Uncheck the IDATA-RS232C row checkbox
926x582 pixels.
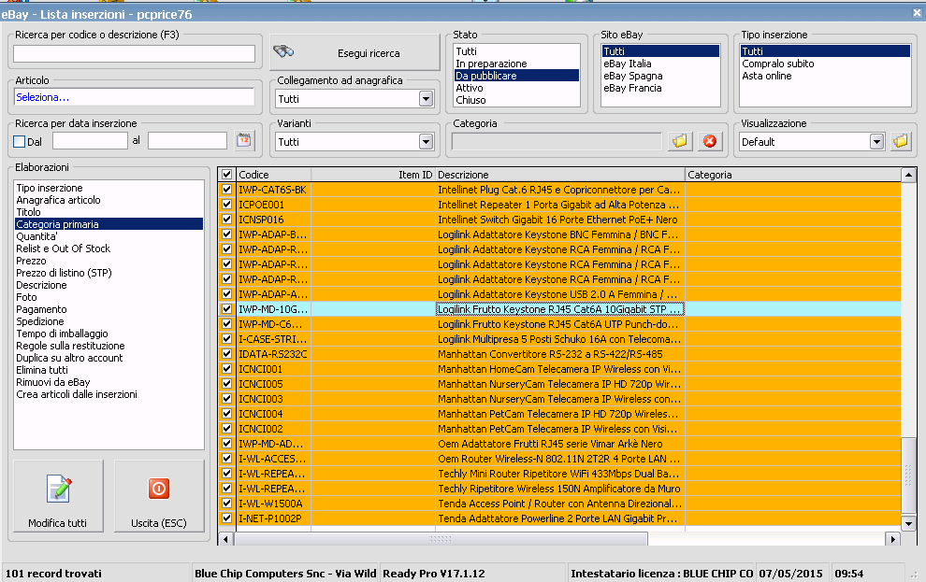(226, 354)
